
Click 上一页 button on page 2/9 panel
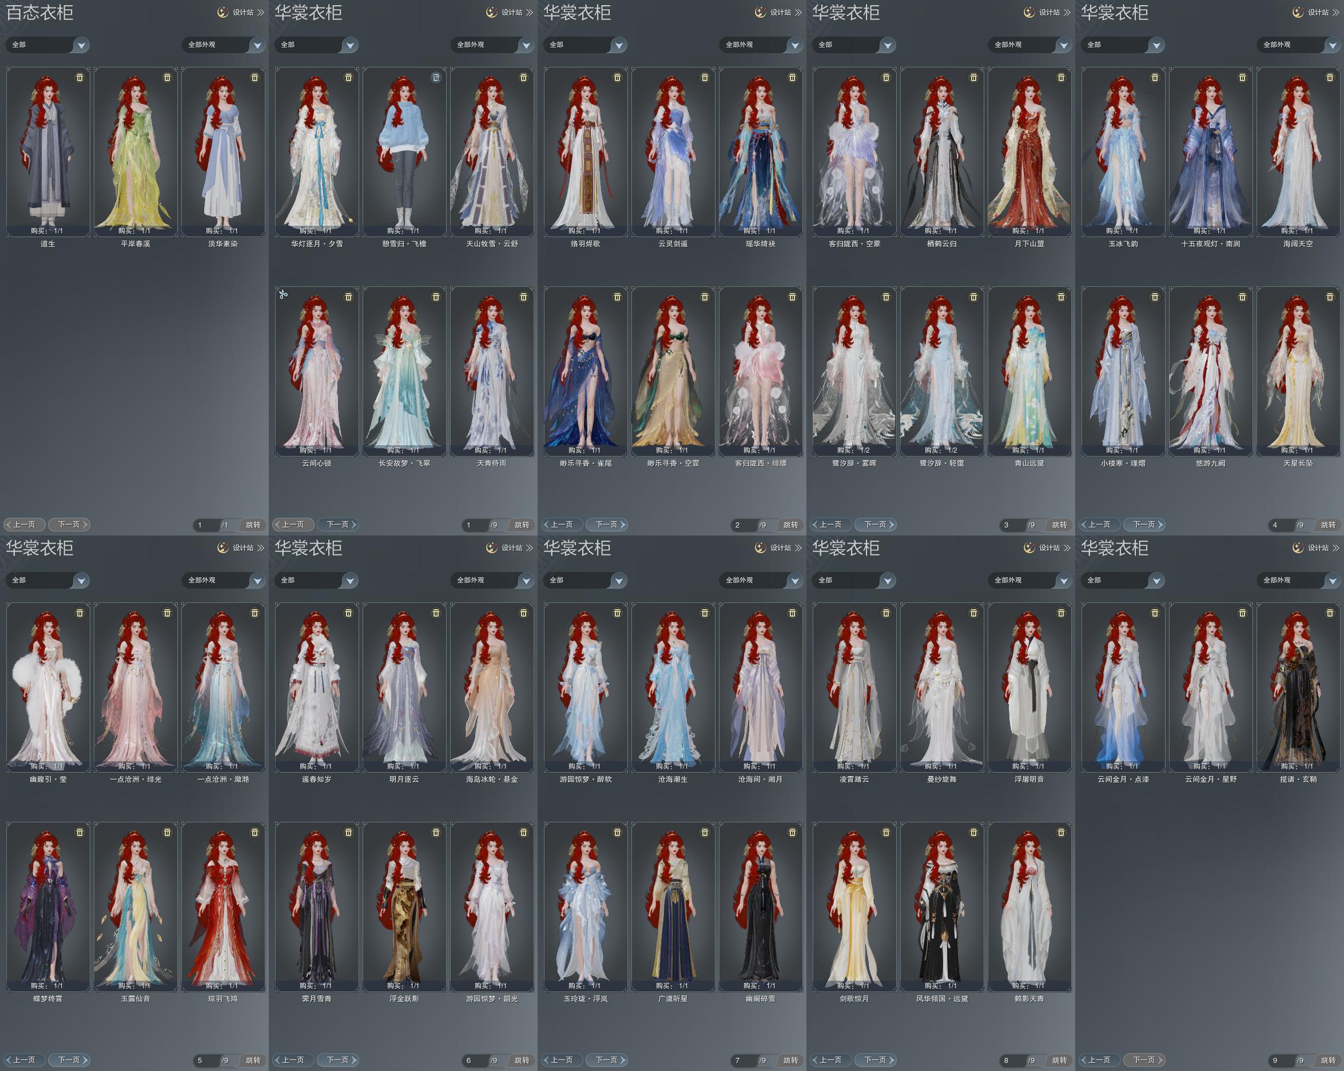(561, 525)
